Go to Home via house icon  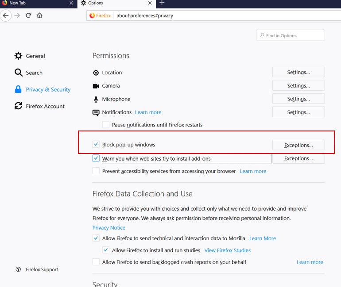point(40,15)
